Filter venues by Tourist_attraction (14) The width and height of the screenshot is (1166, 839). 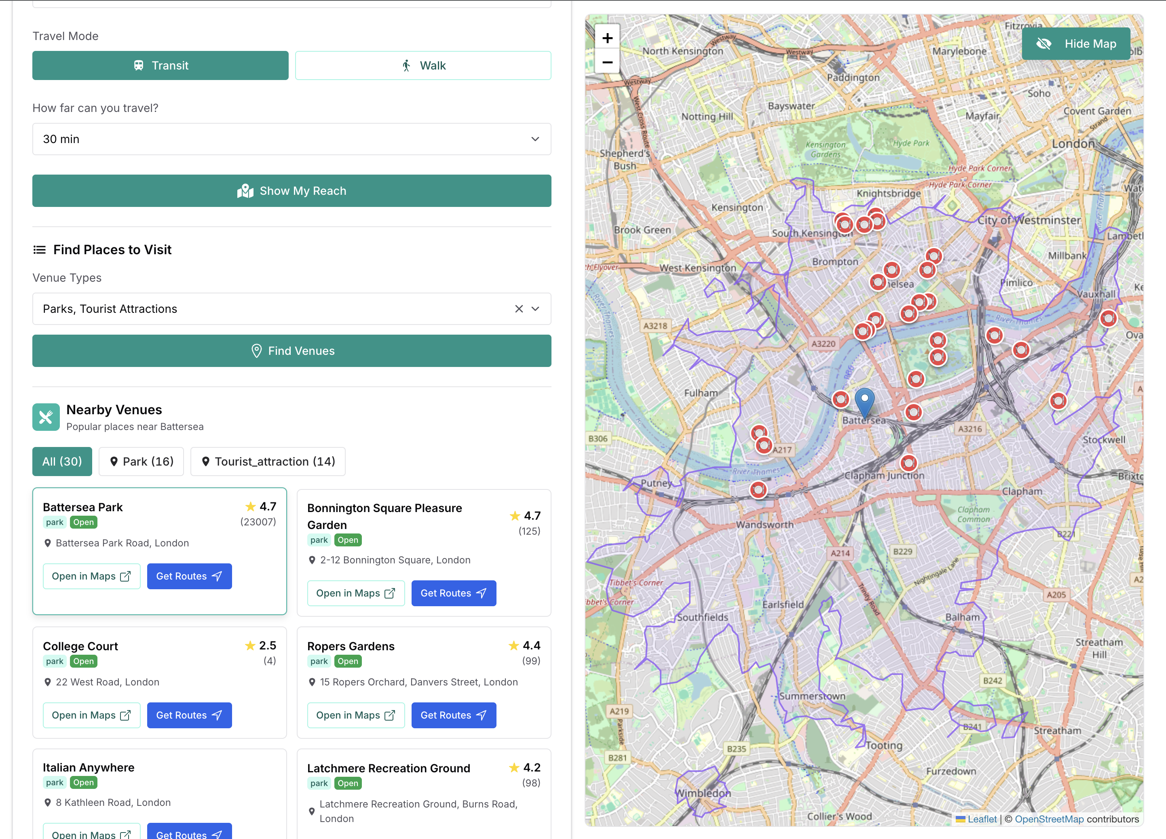tap(268, 462)
